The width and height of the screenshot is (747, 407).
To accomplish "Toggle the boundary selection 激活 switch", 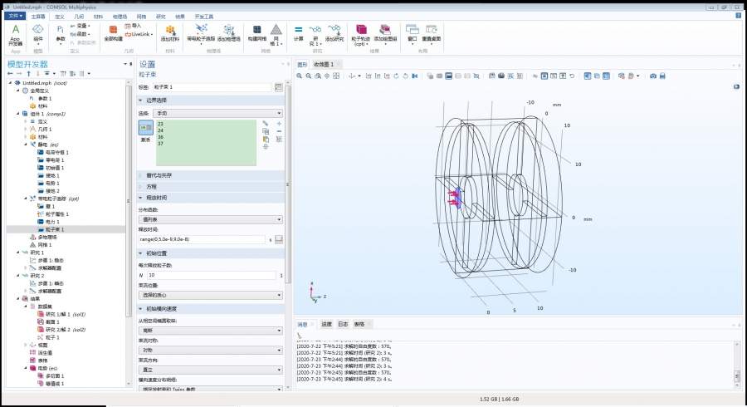I will 145,127.
